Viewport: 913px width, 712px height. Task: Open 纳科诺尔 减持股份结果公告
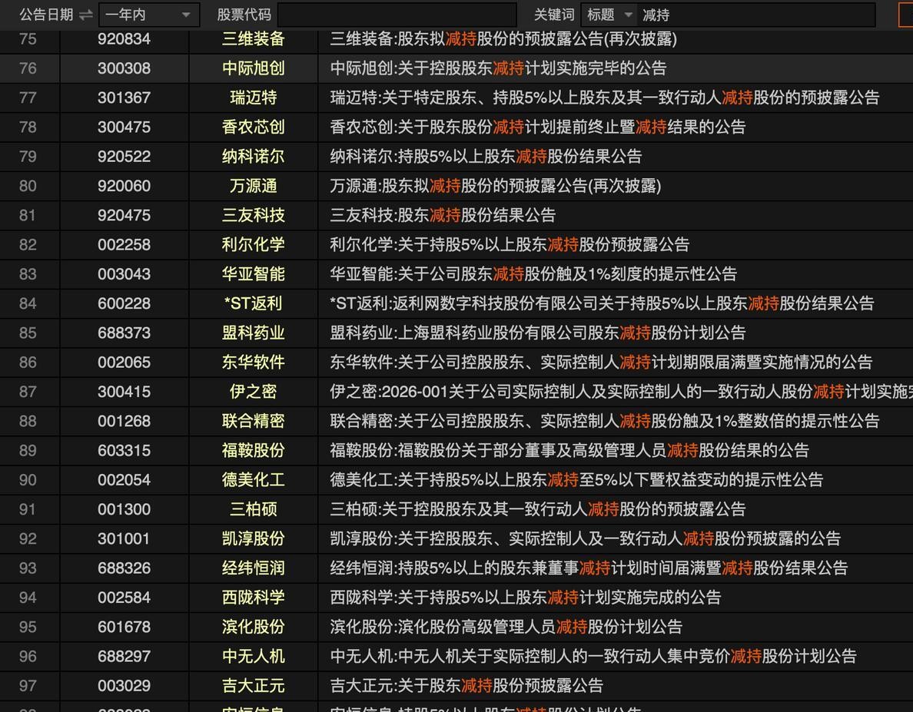(486, 157)
